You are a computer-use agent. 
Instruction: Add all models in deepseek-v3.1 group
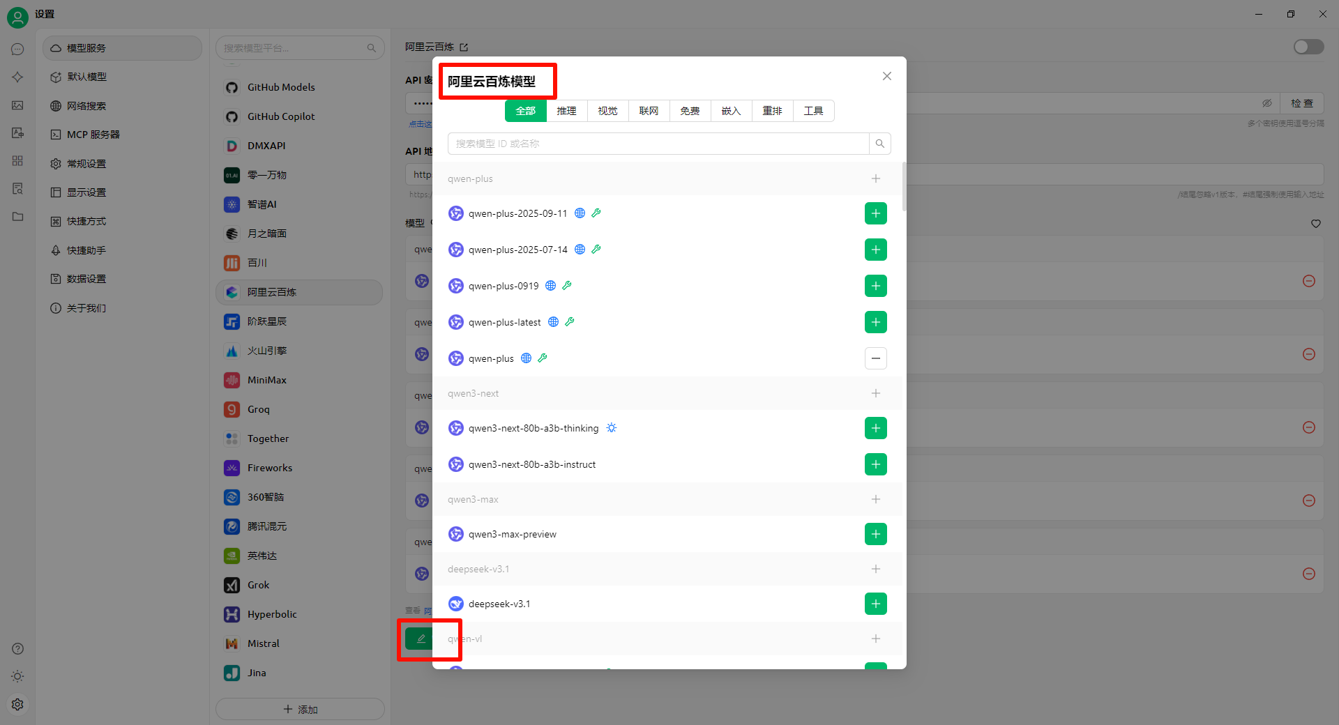(x=875, y=569)
